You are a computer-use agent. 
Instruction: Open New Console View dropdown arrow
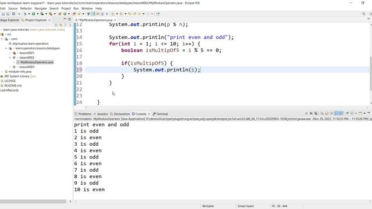[x=364, y=113]
